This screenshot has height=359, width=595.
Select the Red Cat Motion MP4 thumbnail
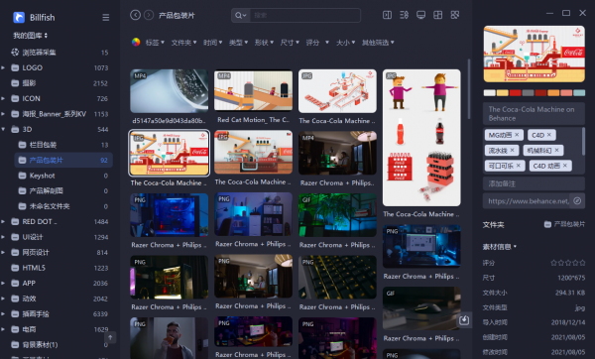pos(253,90)
